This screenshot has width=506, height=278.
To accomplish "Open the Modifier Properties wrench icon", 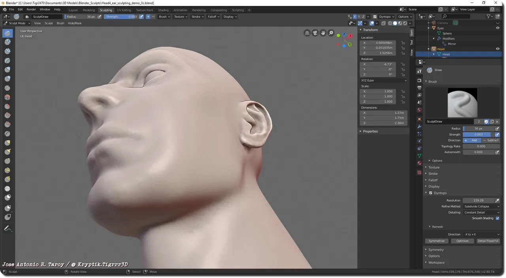I will (419, 126).
